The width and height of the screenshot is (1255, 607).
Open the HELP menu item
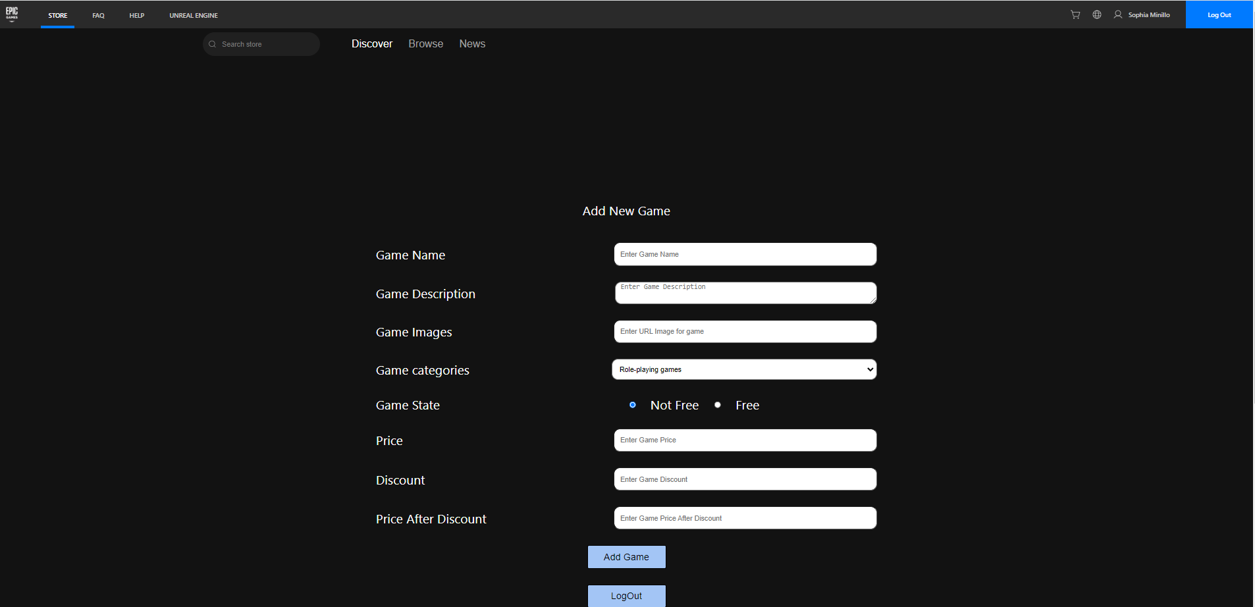pyautogui.click(x=137, y=15)
